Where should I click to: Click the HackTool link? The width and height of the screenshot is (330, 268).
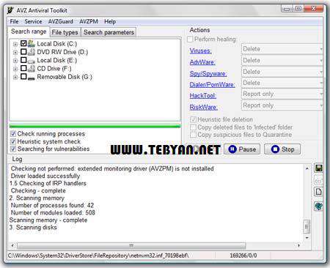[203, 96]
